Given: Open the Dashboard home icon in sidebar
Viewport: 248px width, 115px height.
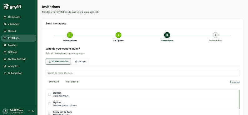Looking at the screenshot, I should click(5, 17).
